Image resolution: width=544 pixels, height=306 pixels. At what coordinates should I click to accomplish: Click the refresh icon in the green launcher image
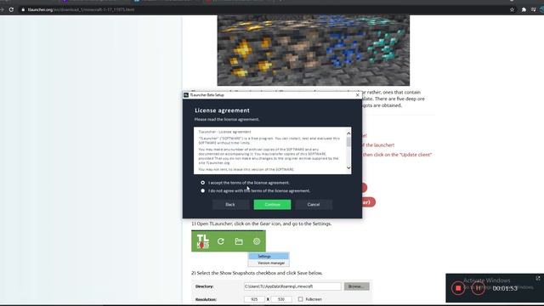221,241
